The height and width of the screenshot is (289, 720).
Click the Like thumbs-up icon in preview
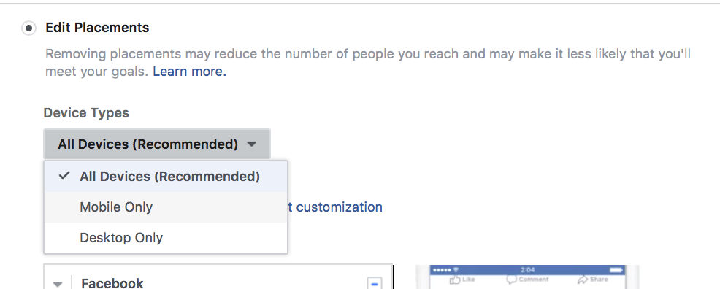[x=455, y=280]
